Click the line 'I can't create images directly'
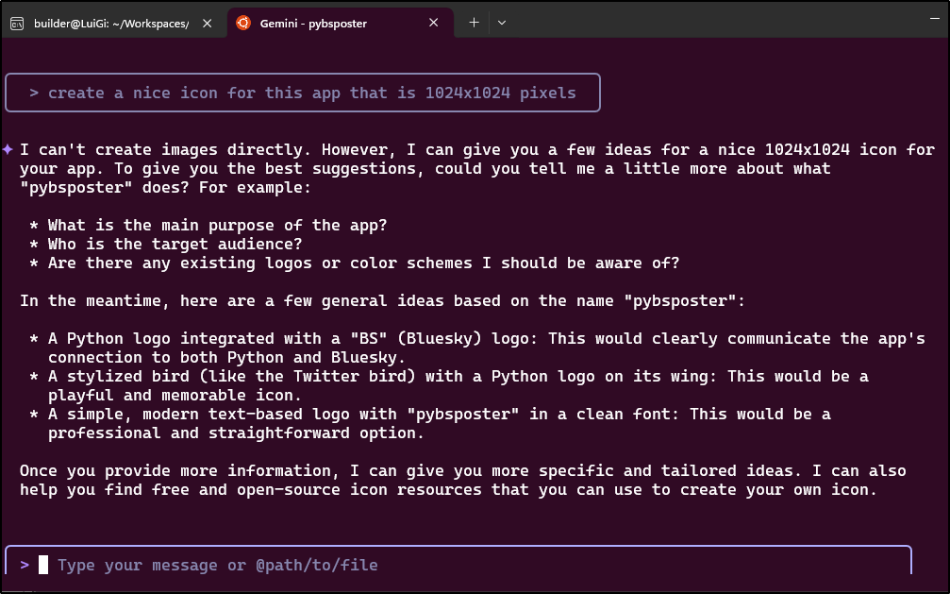Viewport: 950px width, 594px height. (x=477, y=150)
